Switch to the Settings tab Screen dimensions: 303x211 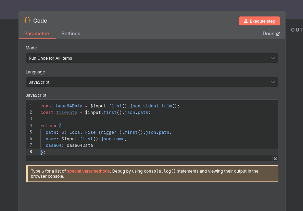71,34
